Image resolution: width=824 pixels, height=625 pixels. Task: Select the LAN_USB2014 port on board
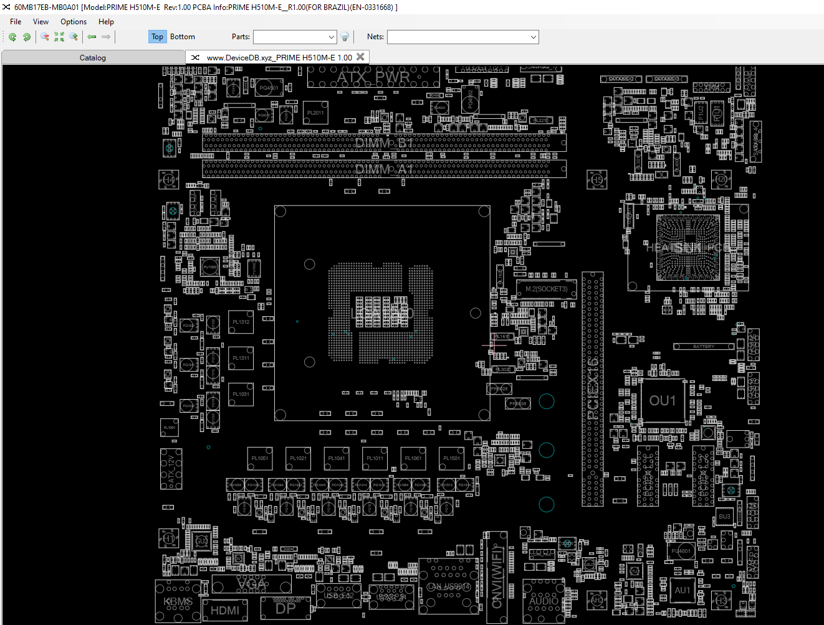click(449, 586)
